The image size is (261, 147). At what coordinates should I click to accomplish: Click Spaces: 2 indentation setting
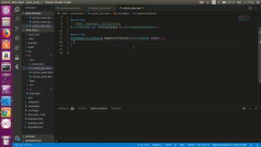coord(157,145)
